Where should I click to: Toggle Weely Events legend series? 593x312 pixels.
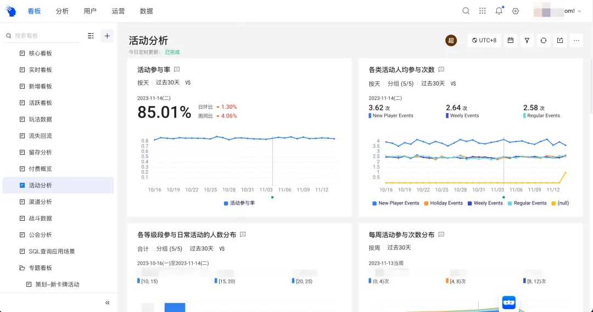click(485, 203)
